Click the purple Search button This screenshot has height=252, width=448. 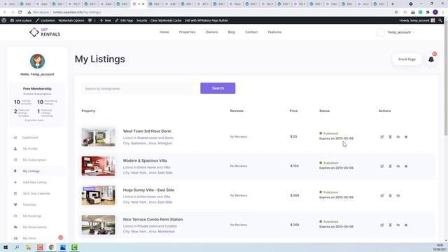(218, 88)
